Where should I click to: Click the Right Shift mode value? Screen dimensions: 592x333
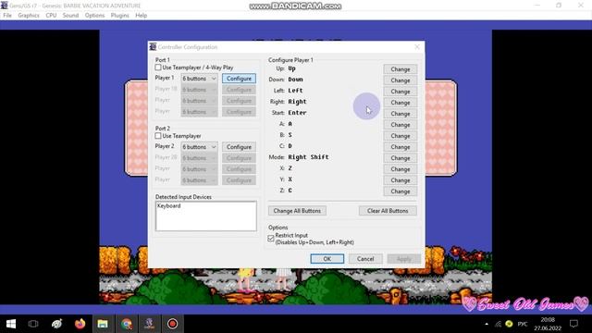(x=308, y=157)
